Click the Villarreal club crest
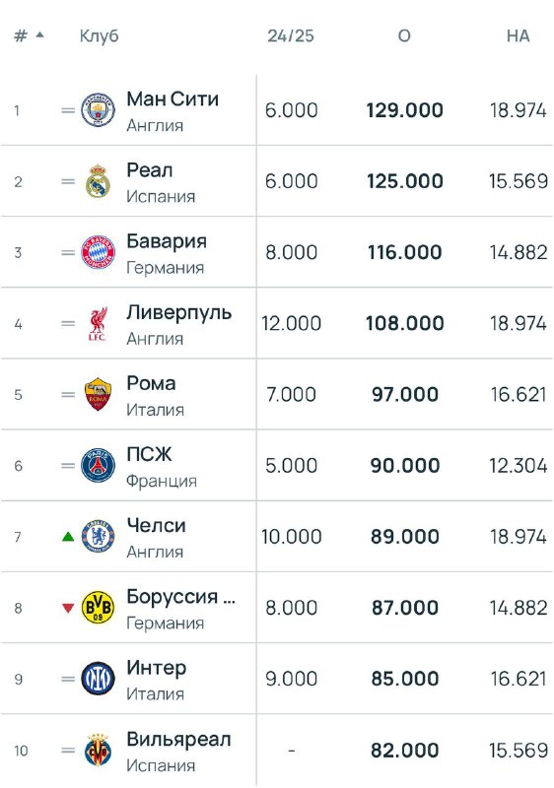The width and height of the screenshot is (554, 788). (x=98, y=751)
